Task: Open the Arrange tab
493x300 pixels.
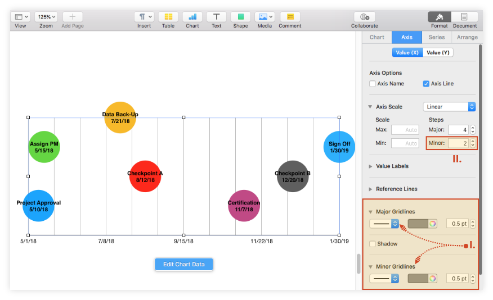Action: (467, 38)
